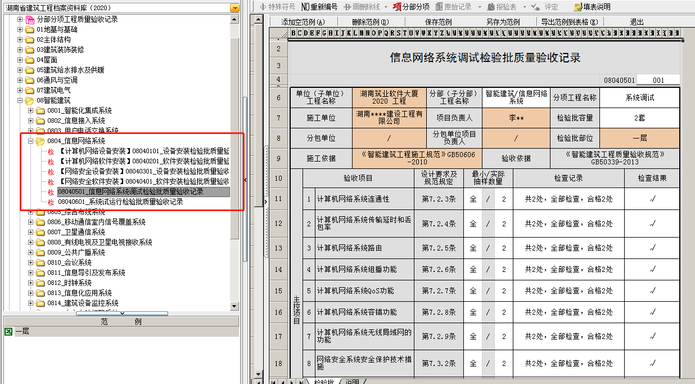Image resolution: width=695 pixels, height=384 pixels.
Task: Expand the 0806_移动通信室内信号覆盖系统 node
Action: (x=31, y=222)
